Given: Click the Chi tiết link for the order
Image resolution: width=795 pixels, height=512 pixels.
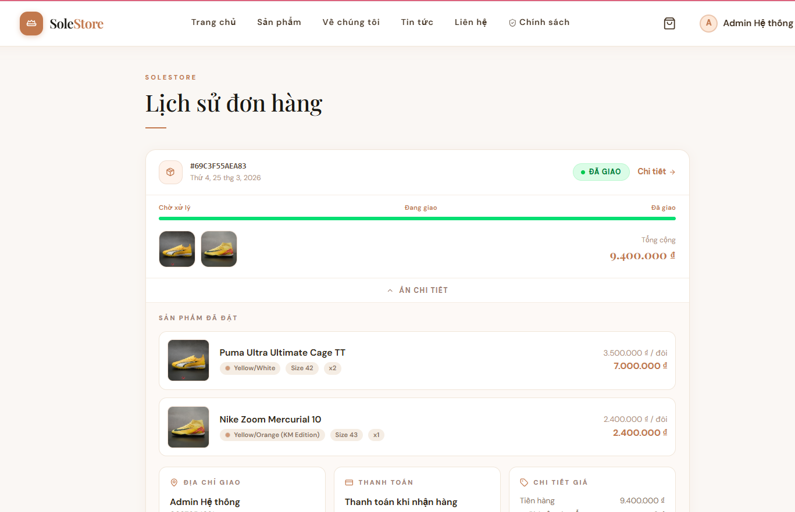Looking at the screenshot, I should (x=657, y=171).
